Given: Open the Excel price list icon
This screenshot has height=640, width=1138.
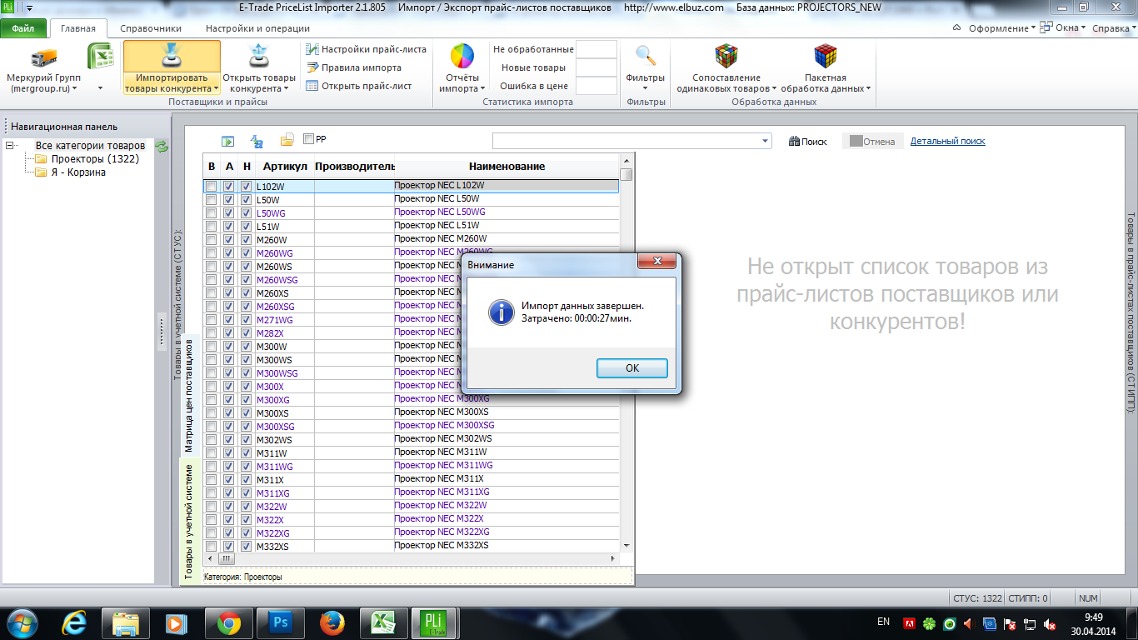Looking at the screenshot, I should [101, 57].
